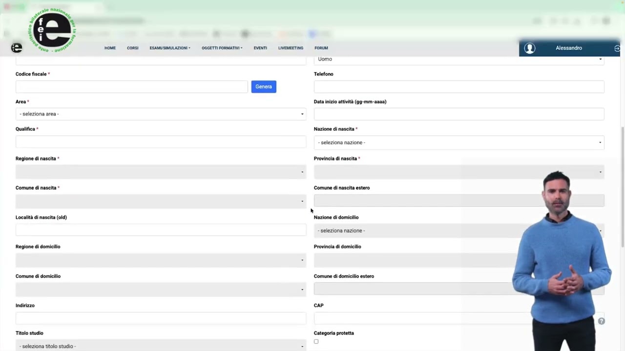Click the Alessandro user name

569,48
